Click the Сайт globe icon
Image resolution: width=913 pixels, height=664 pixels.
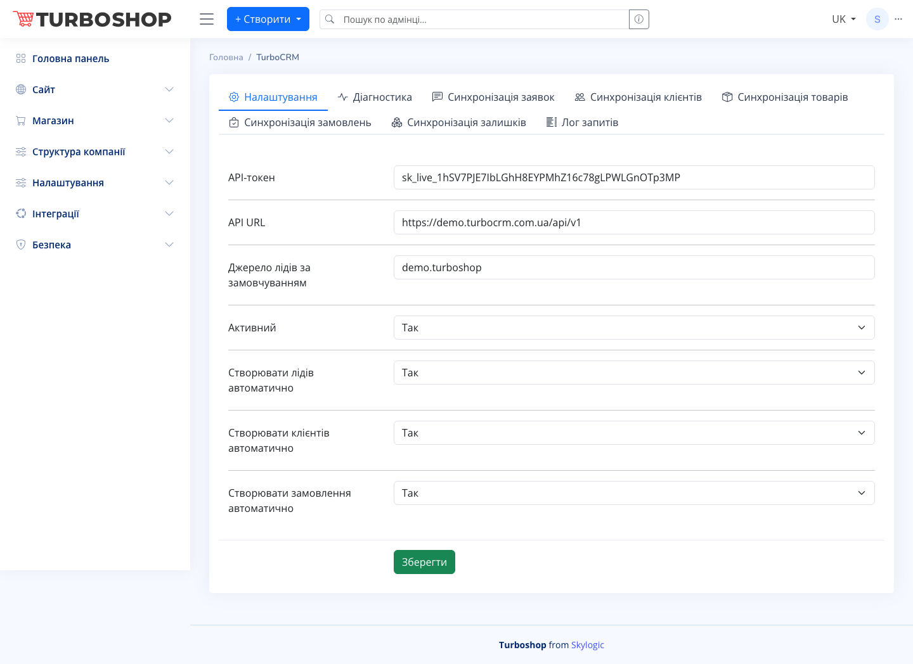[x=21, y=89]
